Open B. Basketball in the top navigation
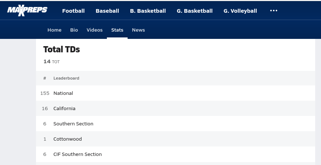321x165 pixels. 148,11
